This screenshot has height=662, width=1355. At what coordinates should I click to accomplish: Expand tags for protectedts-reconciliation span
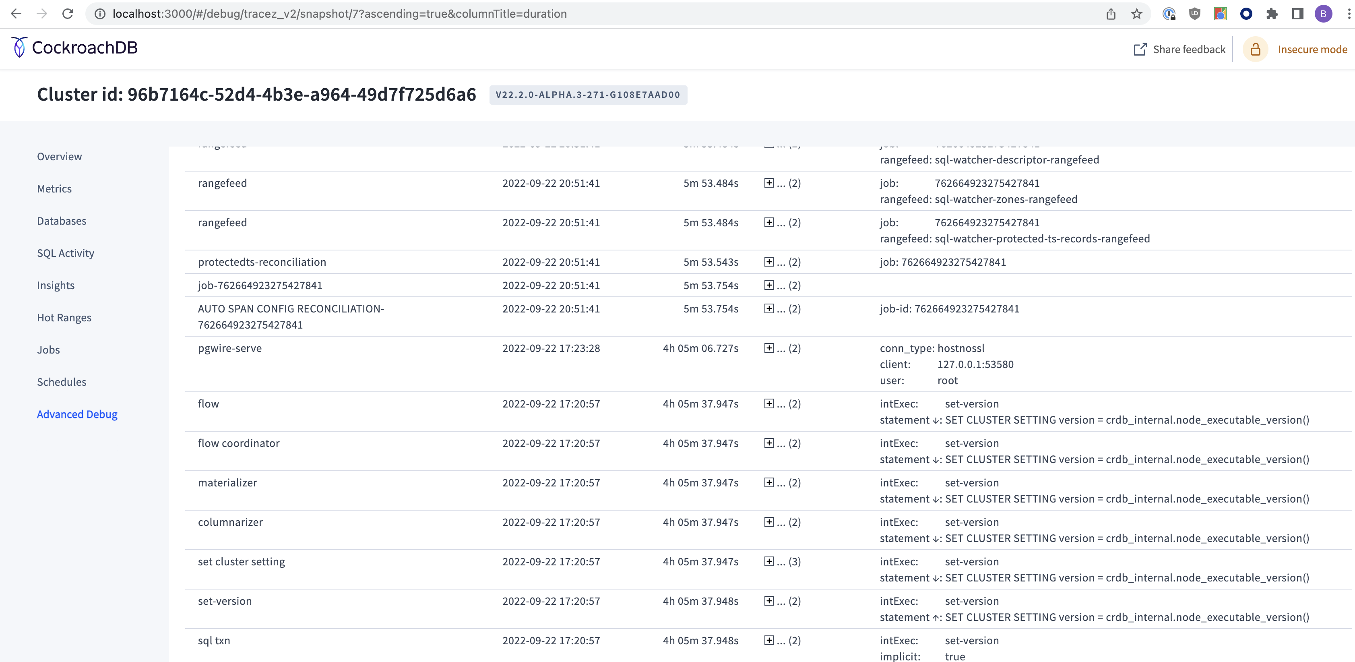coord(769,261)
